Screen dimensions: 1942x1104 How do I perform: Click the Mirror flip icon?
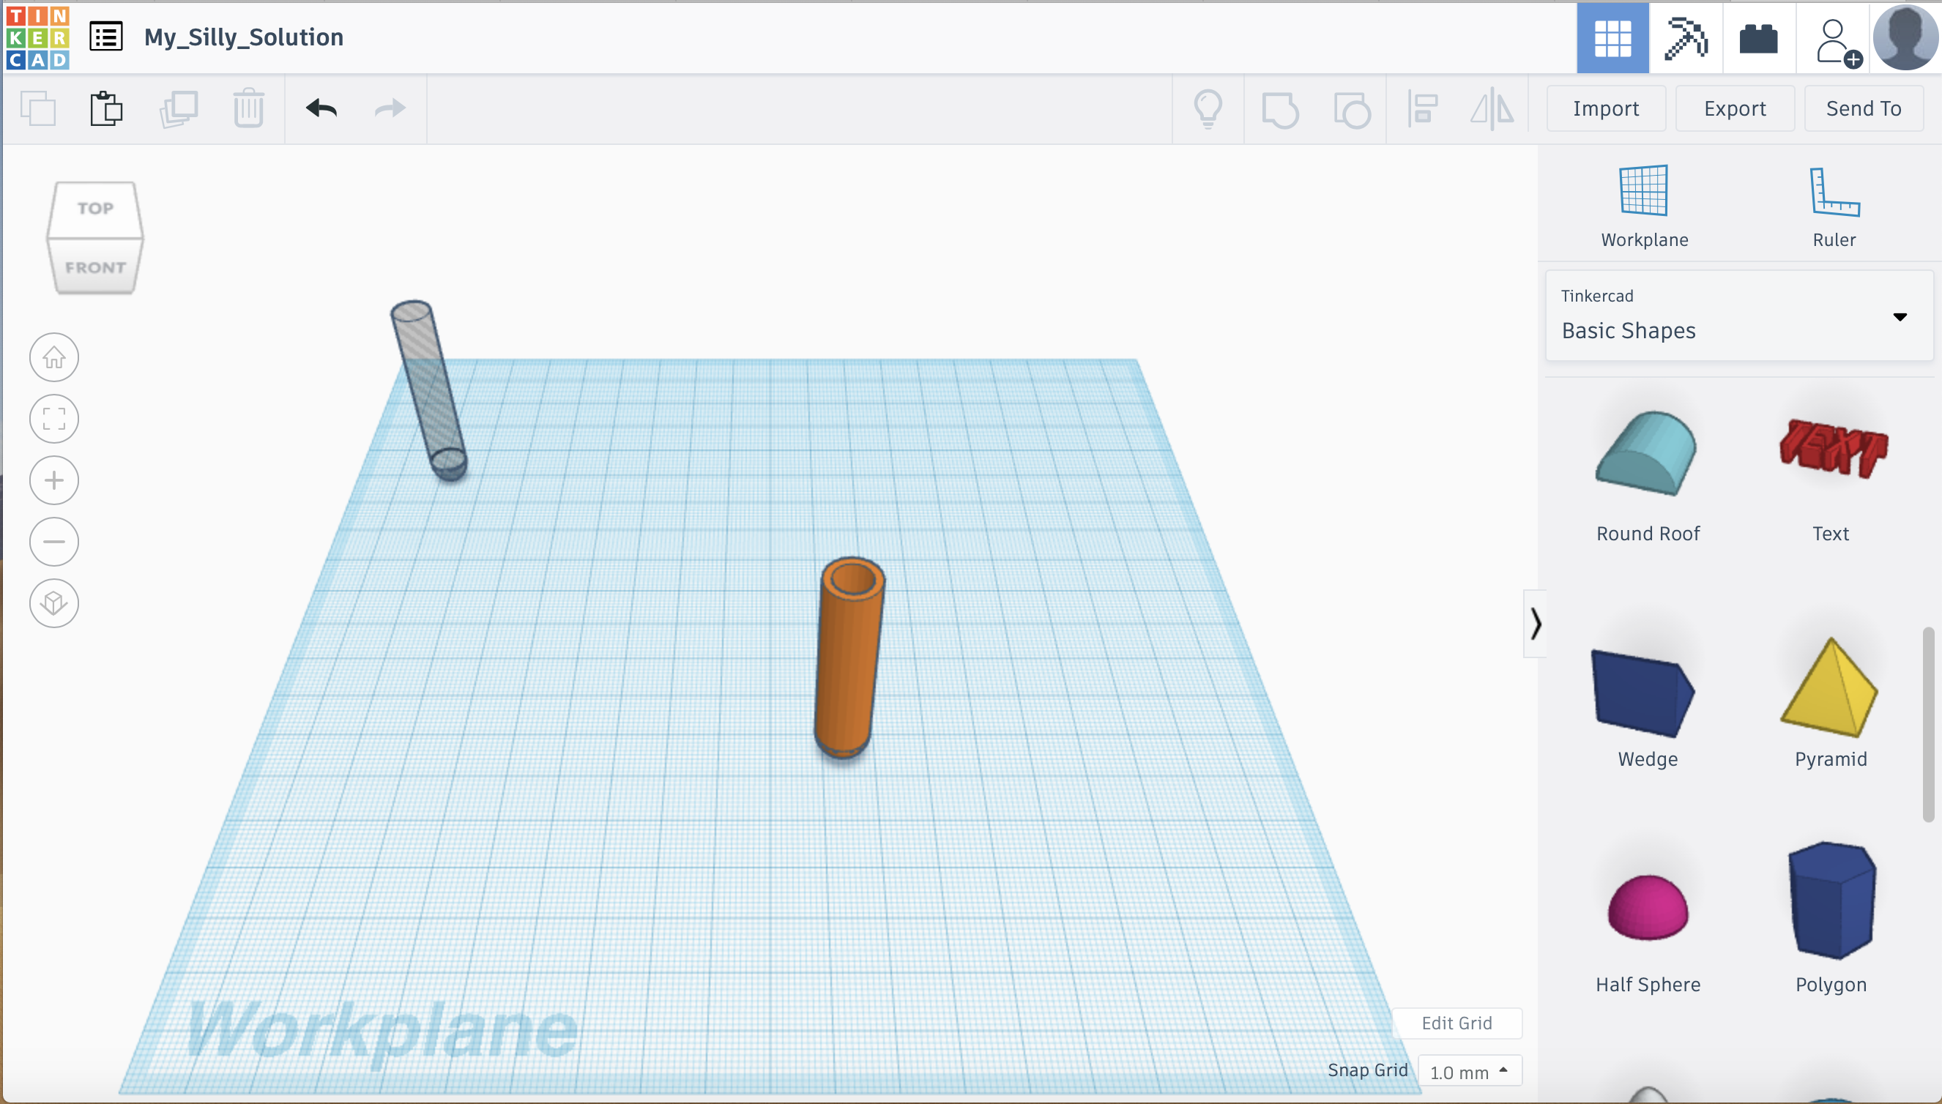[1492, 109]
